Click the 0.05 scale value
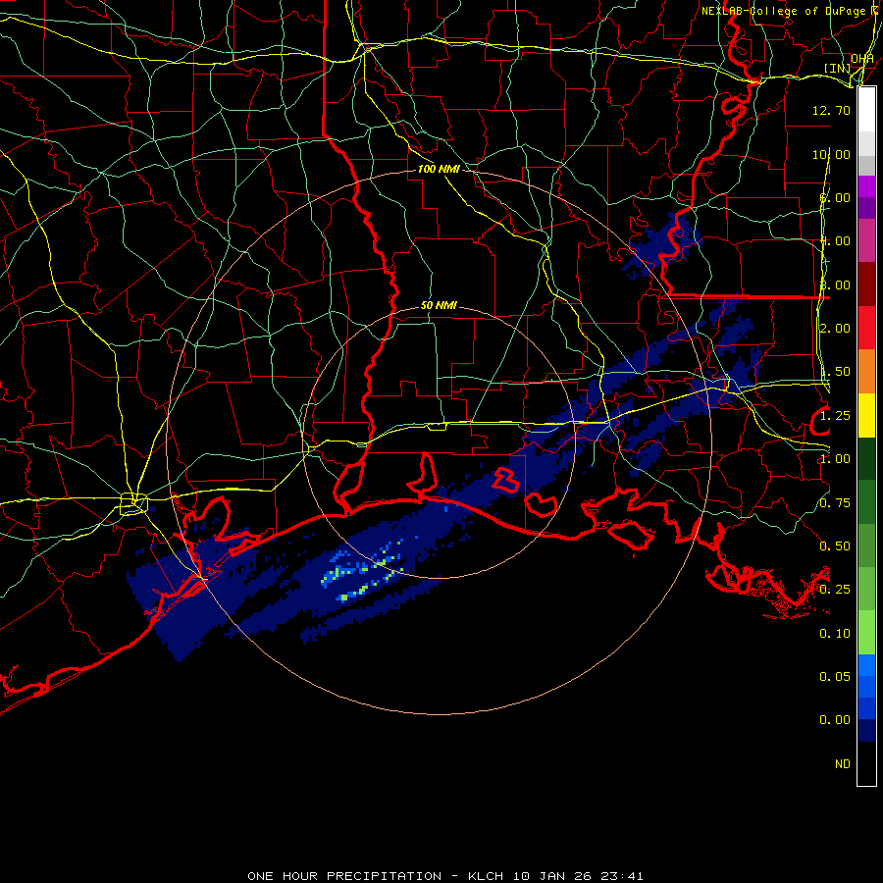Image resolution: width=883 pixels, height=883 pixels. [835, 676]
